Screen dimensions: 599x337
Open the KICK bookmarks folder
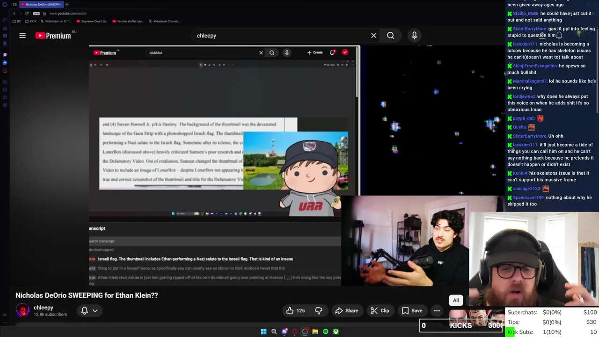(x=31, y=21)
